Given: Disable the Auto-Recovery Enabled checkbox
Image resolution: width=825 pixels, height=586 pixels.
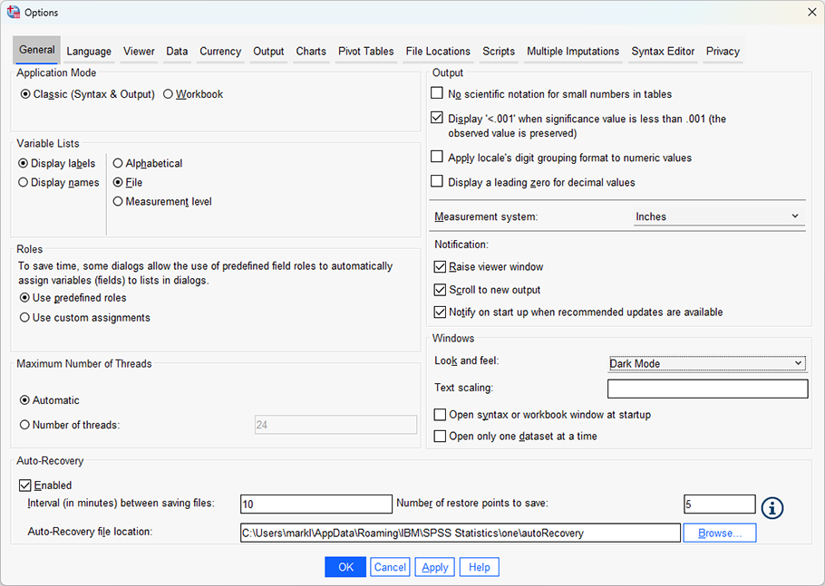Looking at the screenshot, I should point(24,485).
